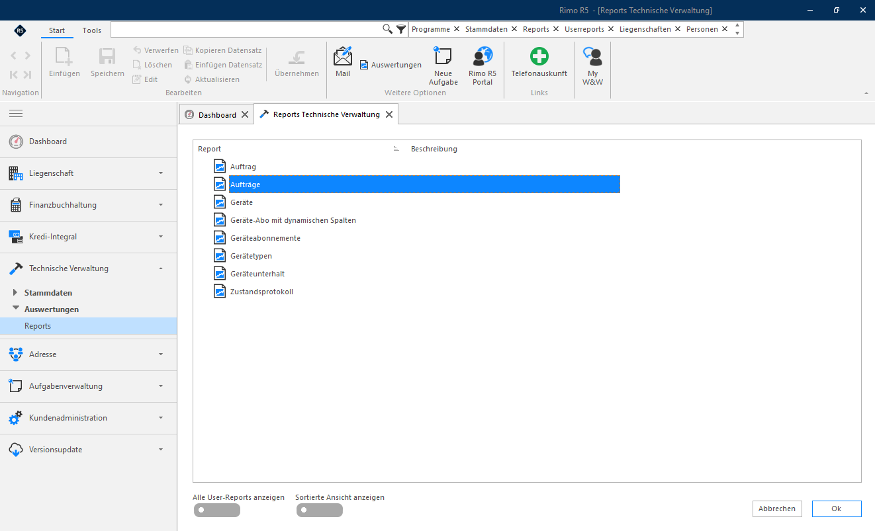Viewport: 875px width, 531px height.
Task: Switch to the Dashboard tab
Action: pos(217,114)
